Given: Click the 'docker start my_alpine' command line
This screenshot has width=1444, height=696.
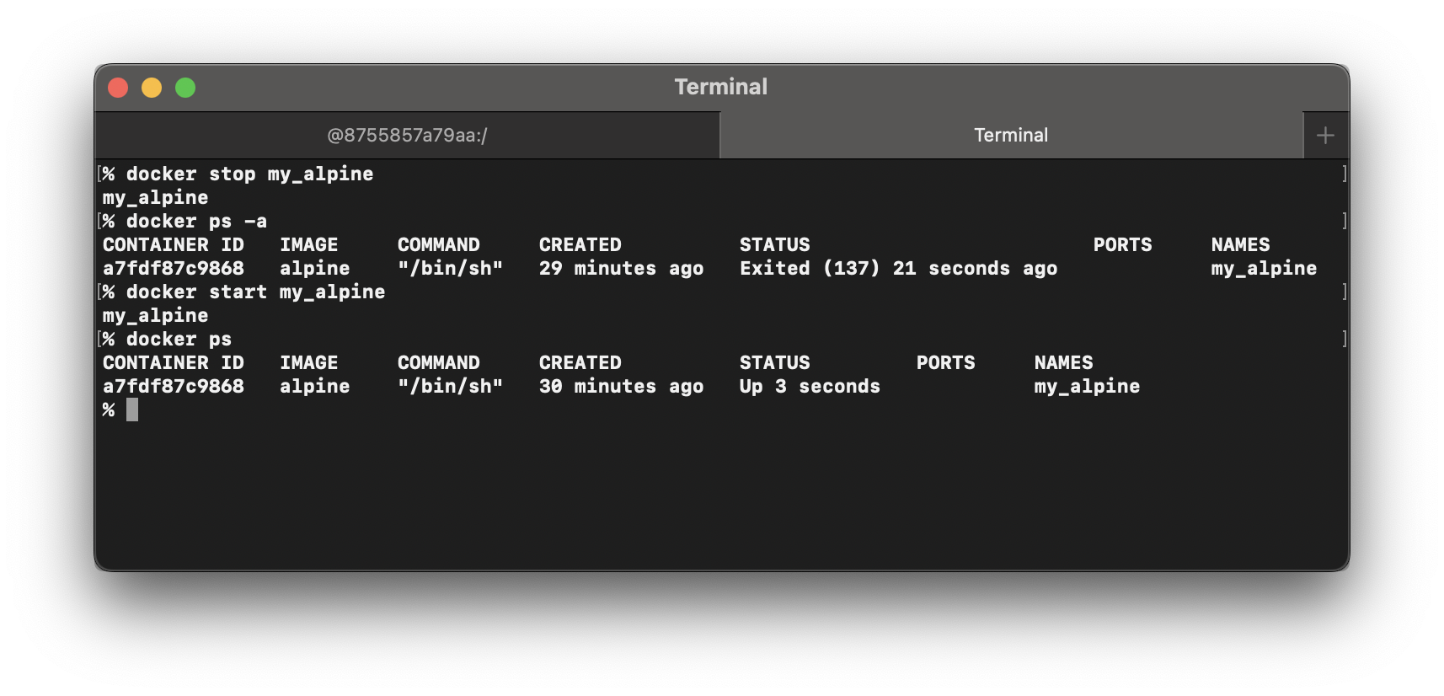Looking at the screenshot, I should pos(255,292).
